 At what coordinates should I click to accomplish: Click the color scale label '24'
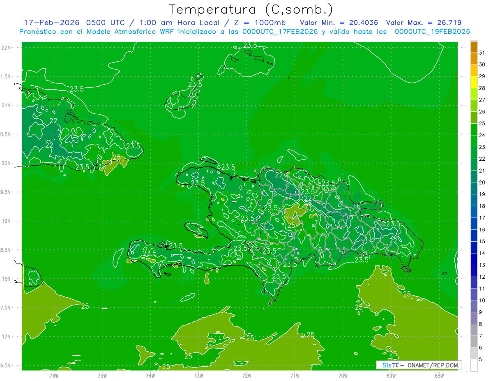click(x=482, y=135)
